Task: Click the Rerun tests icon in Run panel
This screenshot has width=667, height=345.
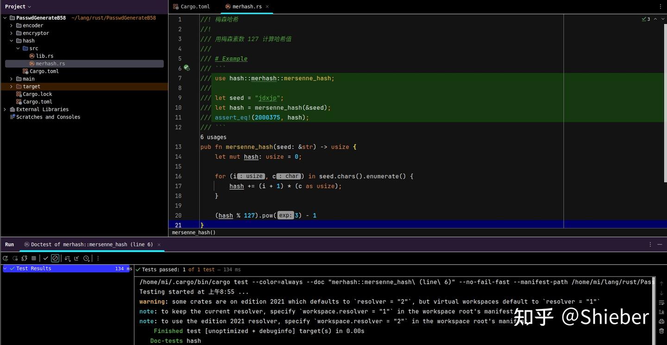Action: point(6,258)
